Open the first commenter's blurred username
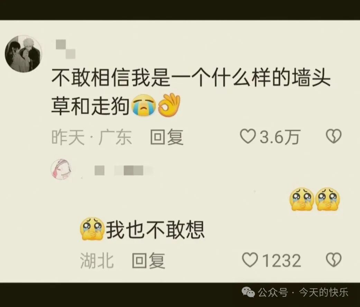Viewport: 360px width, 307px height. pos(66,49)
